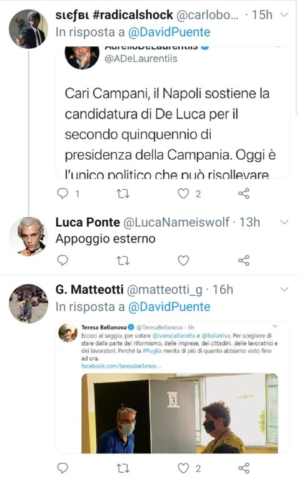Retweet the carlobo radicalshock tweet
Image resolution: width=299 pixels, height=481 pixels.
click(x=123, y=194)
